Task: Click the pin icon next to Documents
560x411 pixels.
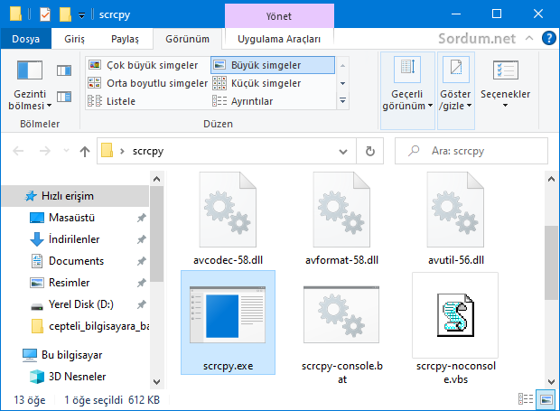Action: pos(142,261)
